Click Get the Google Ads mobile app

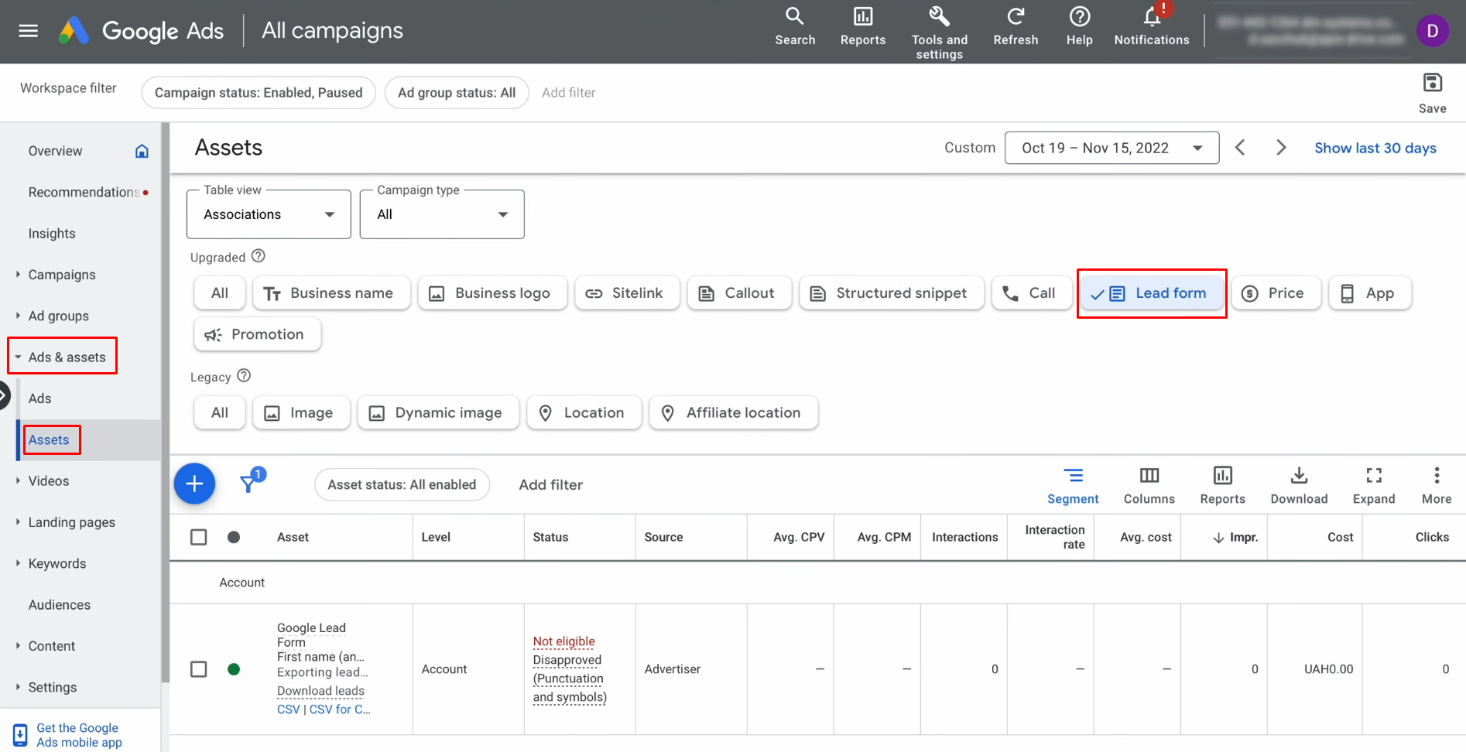tap(79, 735)
